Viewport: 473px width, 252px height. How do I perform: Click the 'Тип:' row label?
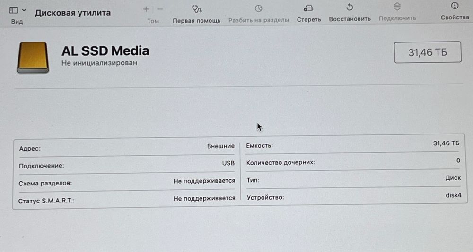(x=253, y=180)
